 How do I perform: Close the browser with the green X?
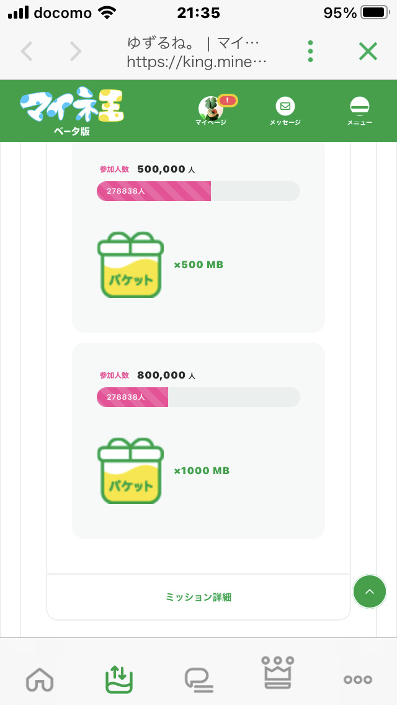click(368, 52)
